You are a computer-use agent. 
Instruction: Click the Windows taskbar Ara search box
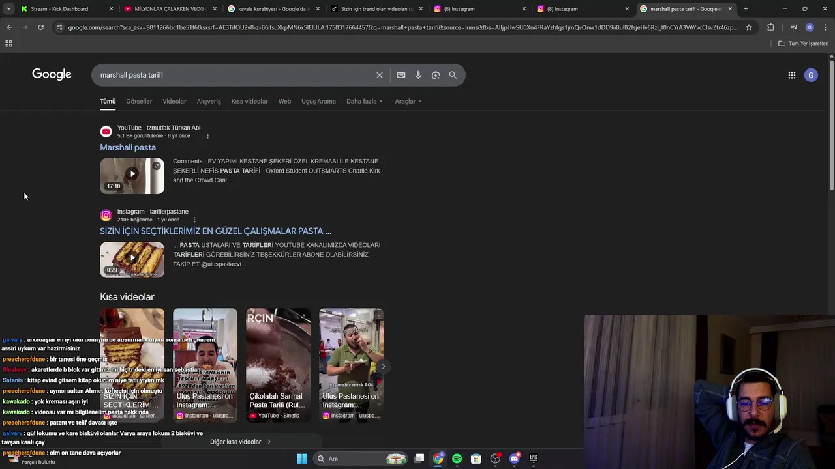(359, 459)
